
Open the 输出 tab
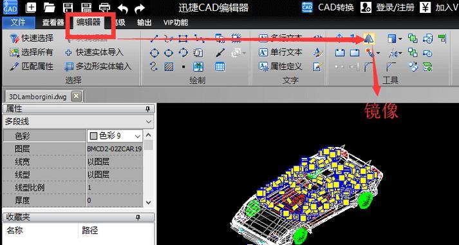[144, 23]
